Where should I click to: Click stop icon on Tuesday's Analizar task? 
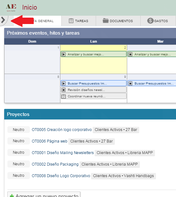coord(130,54)
